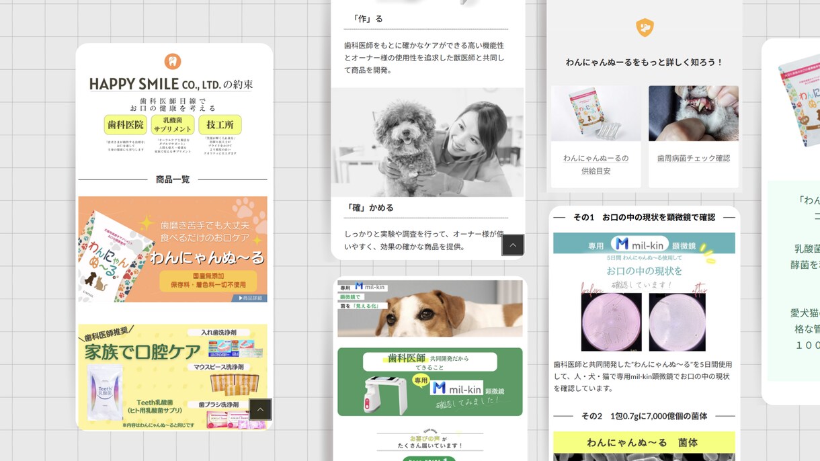Click the after microscope image
This screenshot has height=461, width=820.
click(x=678, y=321)
